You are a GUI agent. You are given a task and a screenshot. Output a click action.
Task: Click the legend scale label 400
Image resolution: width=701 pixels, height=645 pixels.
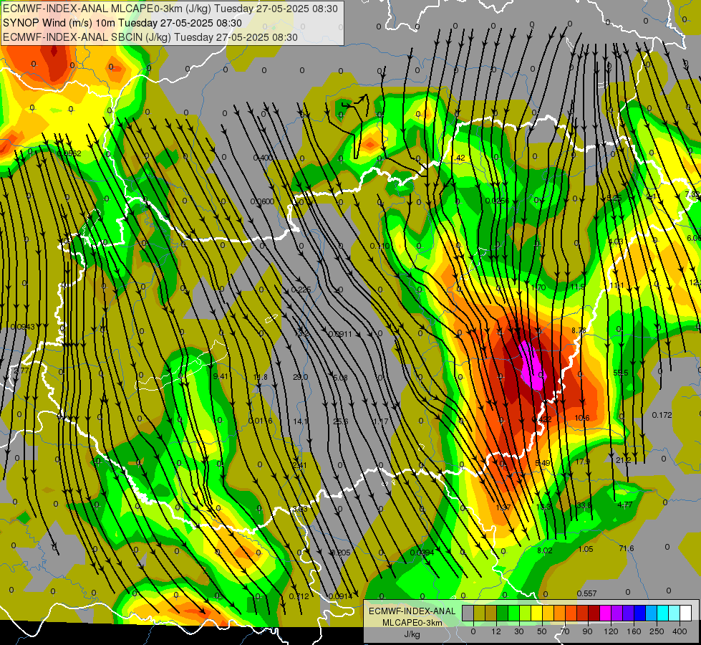point(680,631)
